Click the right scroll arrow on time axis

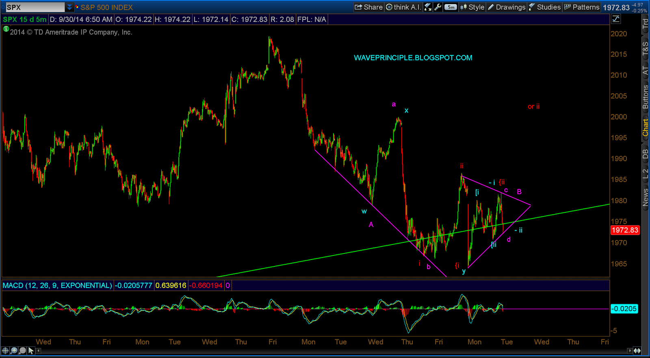point(630,351)
